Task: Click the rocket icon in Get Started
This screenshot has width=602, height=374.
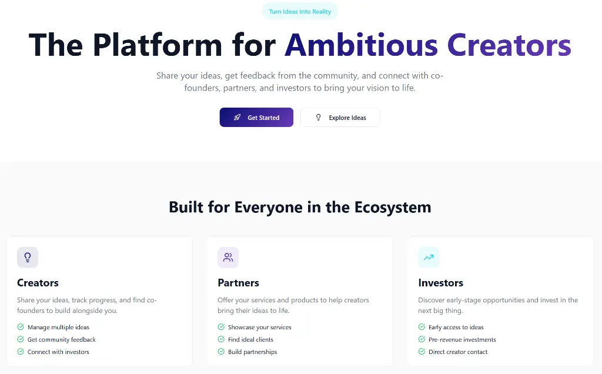Action: (238, 118)
